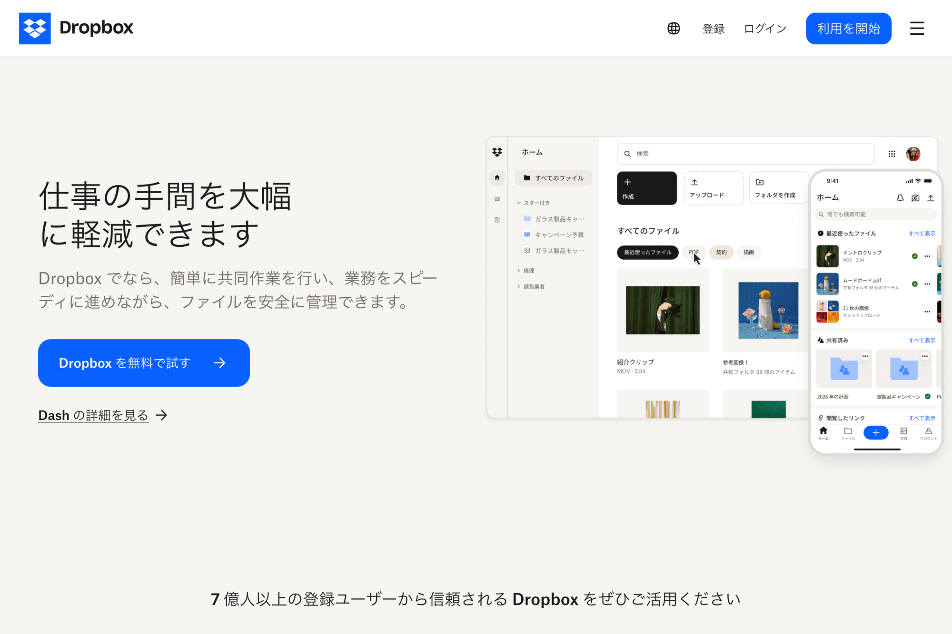Select home icon in mockup sidebar
Screen dimensions: 952x634
(497, 177)
